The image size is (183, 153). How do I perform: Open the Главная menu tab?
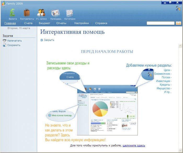pos(10,23)
